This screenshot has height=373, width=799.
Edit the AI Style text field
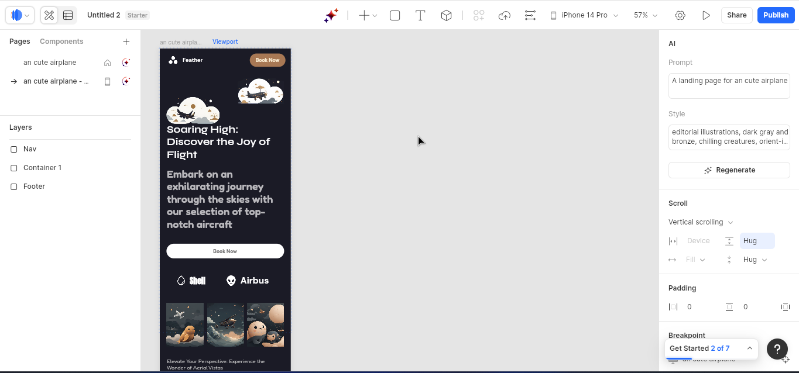point(729,137)
